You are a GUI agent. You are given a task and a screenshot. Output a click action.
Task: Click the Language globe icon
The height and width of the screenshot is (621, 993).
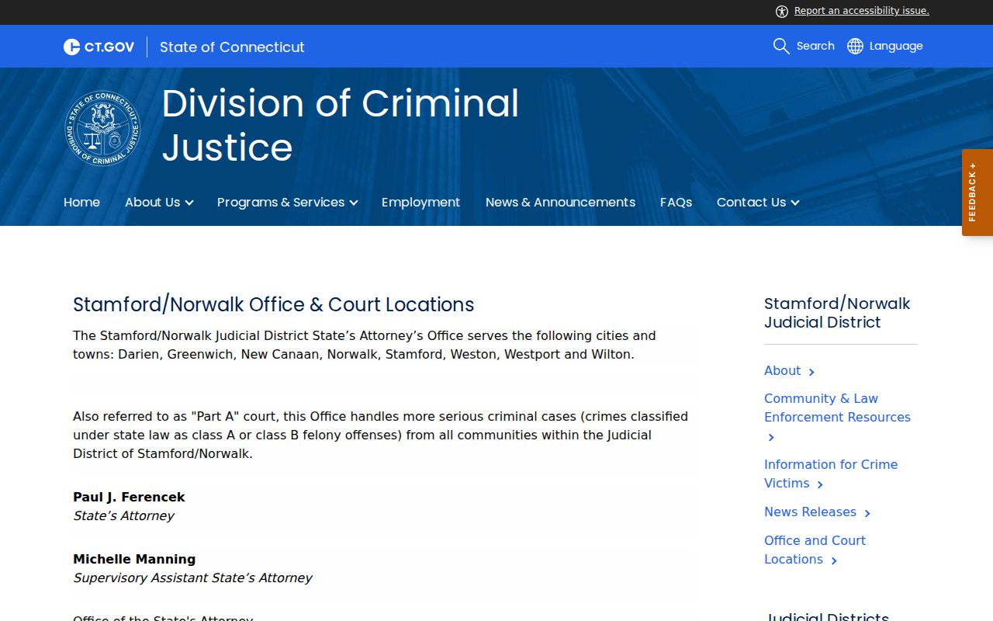[x=855, y=46]
